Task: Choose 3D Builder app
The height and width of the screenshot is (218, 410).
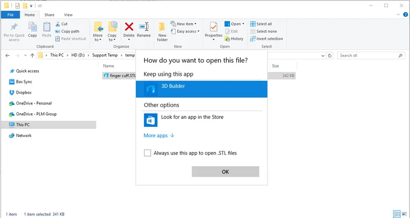Action: [x=201, y=89]
